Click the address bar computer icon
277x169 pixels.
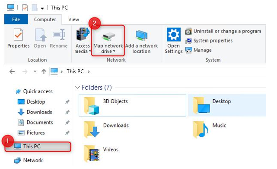54,71
